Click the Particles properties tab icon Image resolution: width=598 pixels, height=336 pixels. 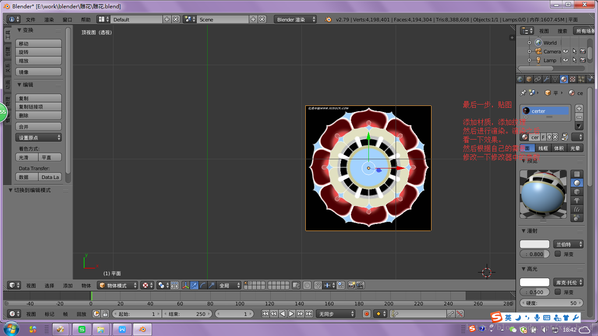coord(581,79)
